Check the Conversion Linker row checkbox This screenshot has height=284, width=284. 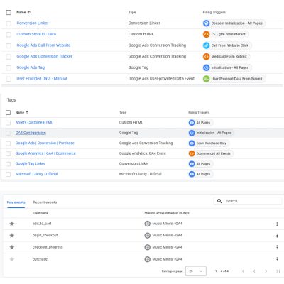tap(9, 23)
